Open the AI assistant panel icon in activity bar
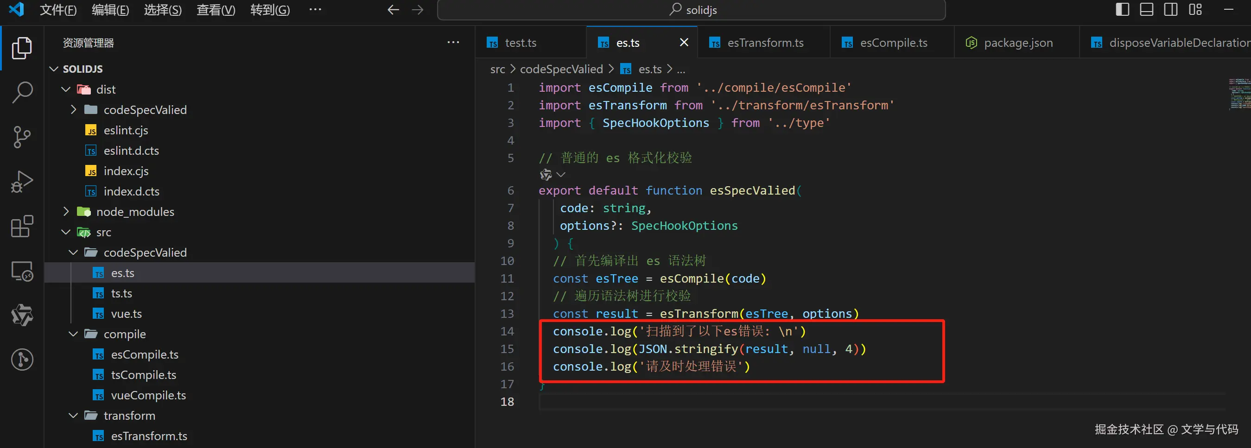The image size is (1251, 448). point(22,315)
